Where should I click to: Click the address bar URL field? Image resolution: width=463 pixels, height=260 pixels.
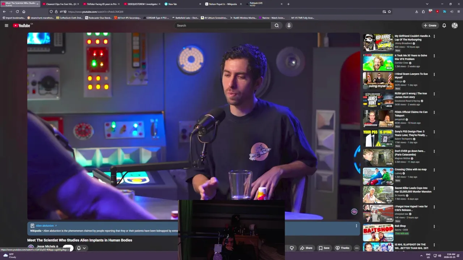click(221, 12)
